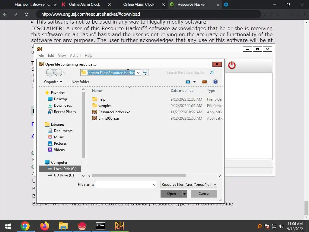Select Libraries in navigation pane
This screenshot has width=309, height=232.
coord(58,124)
